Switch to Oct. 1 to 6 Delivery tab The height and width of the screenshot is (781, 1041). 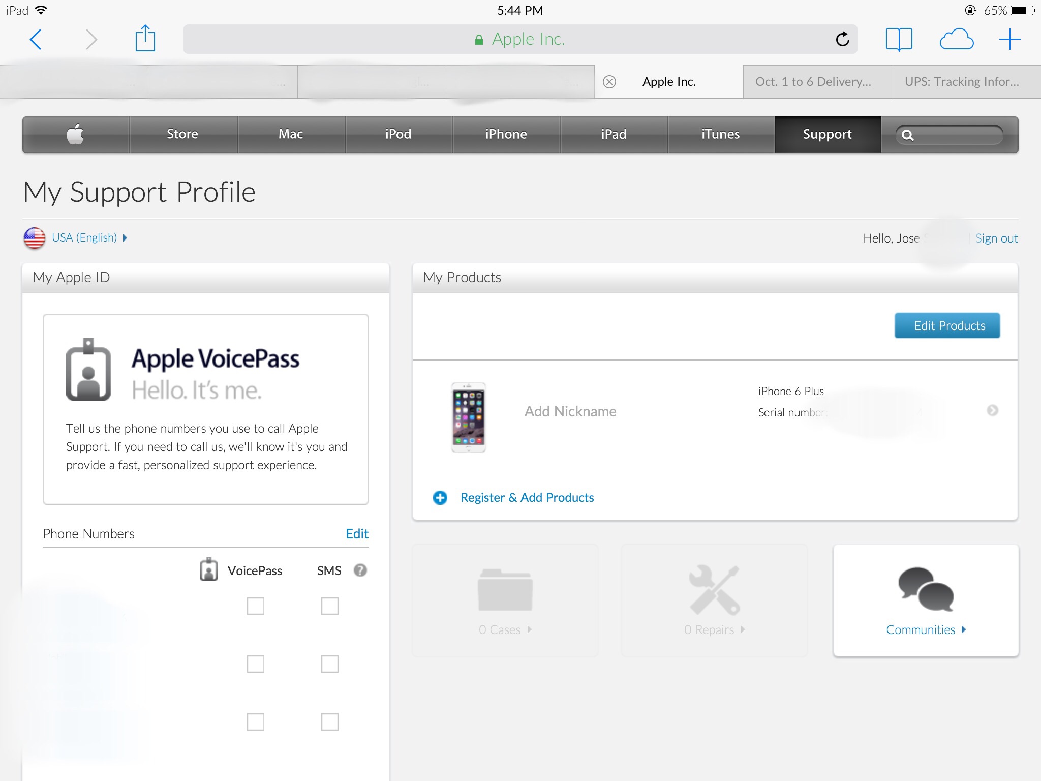pyautogui.click(x=818, y=82)
